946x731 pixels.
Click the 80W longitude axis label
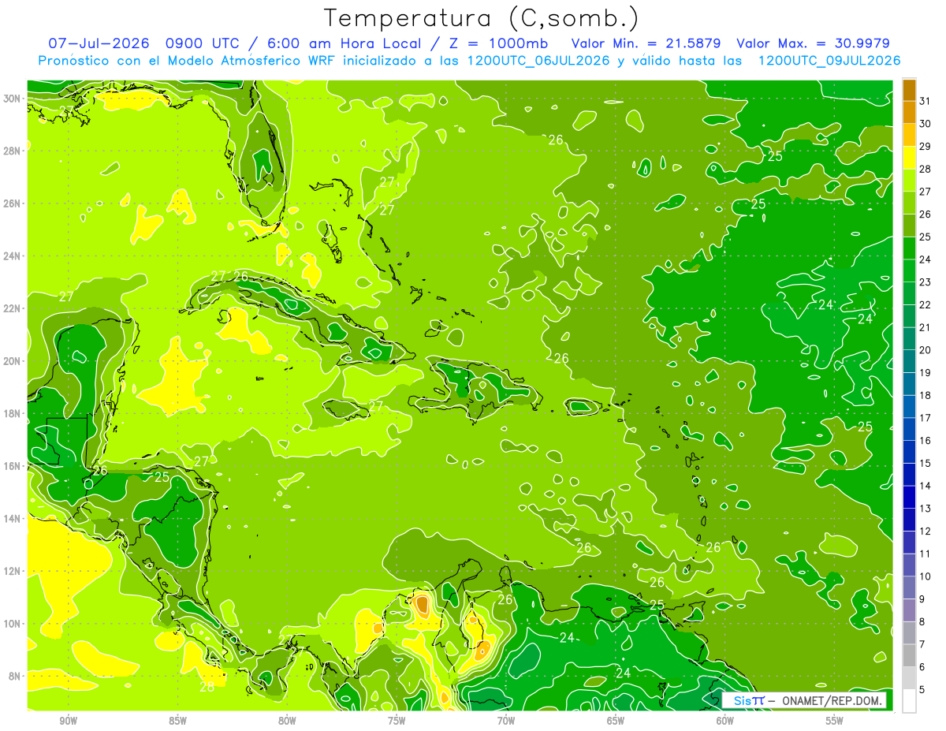(287, 721)
